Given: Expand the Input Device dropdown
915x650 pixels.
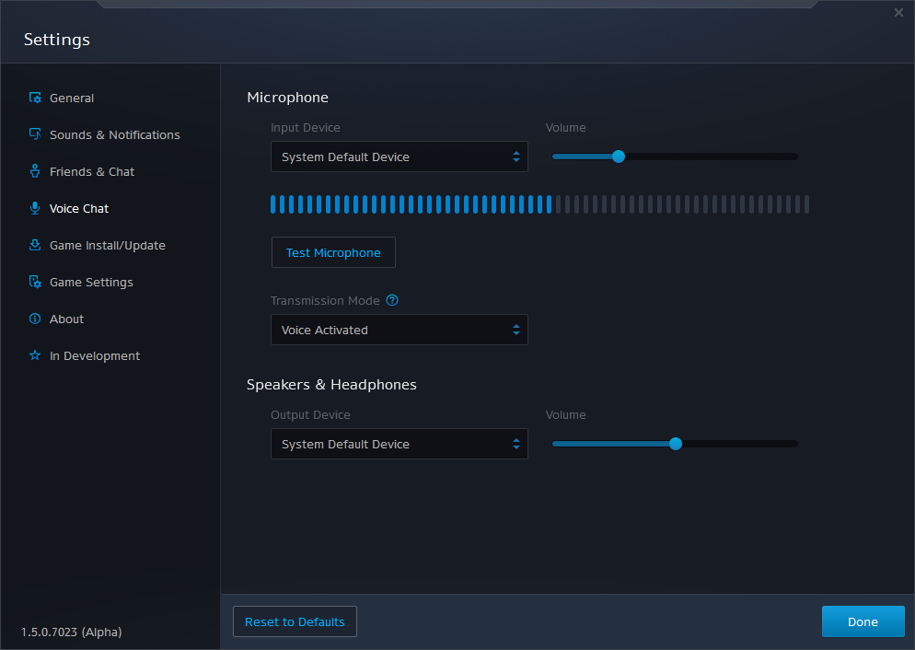Looking at the screenshot, I should [399, 157].
